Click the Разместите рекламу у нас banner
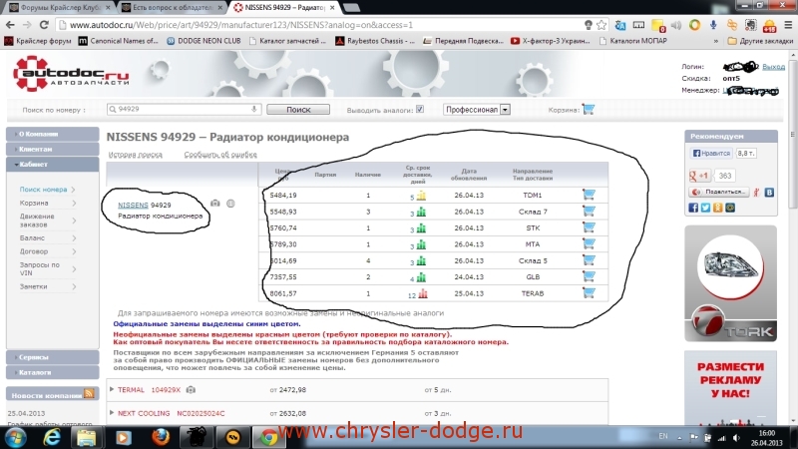The width and height of the screenshot is (798, 449). pos(731,387)
